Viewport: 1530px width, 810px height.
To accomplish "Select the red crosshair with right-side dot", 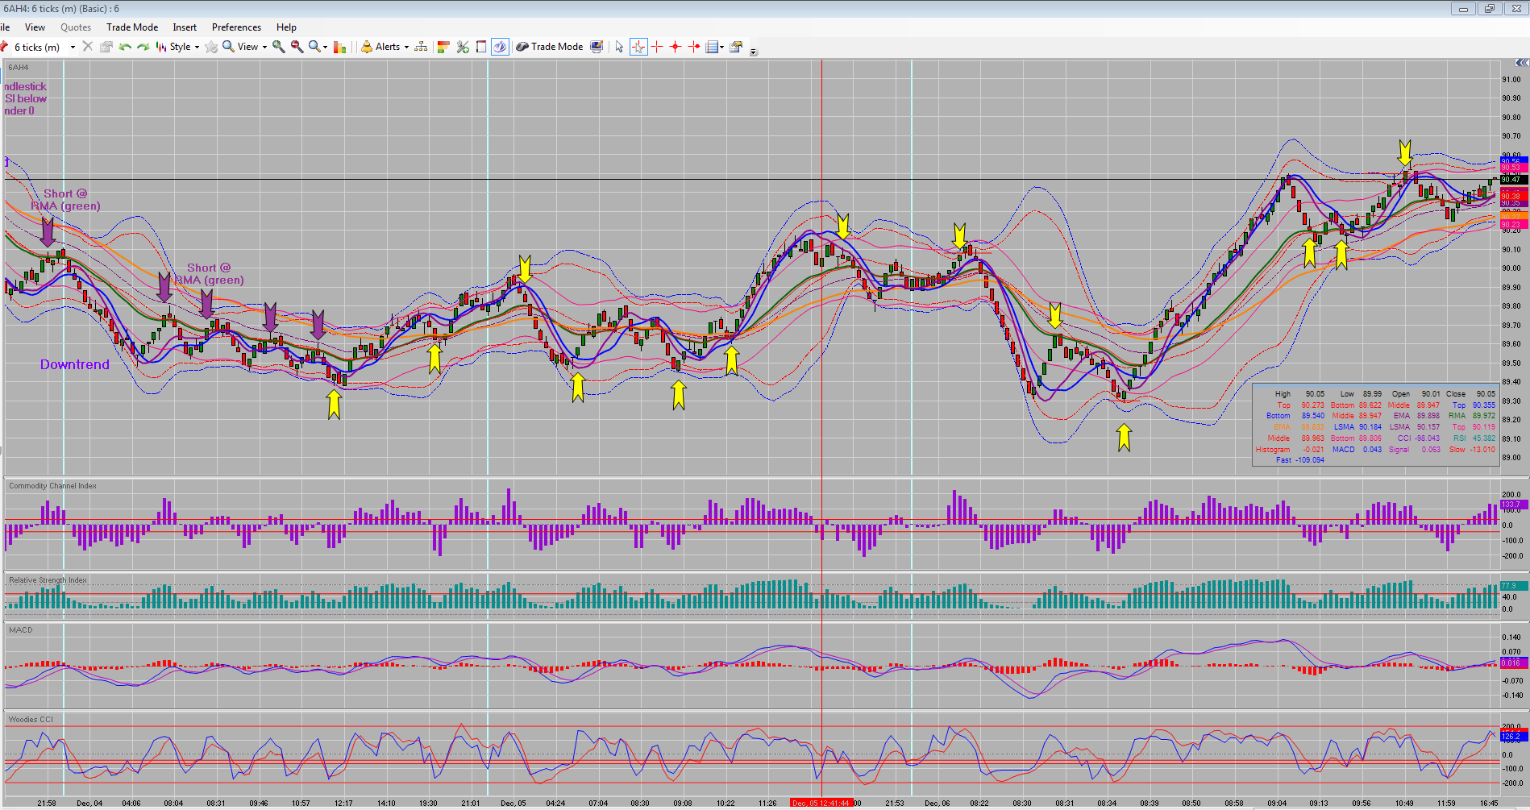I will (x=694, y=47).
